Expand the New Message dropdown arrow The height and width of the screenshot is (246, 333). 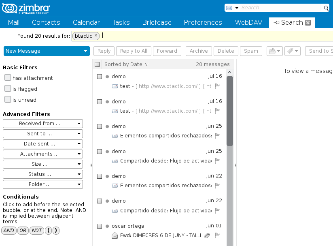click(85, 51)
